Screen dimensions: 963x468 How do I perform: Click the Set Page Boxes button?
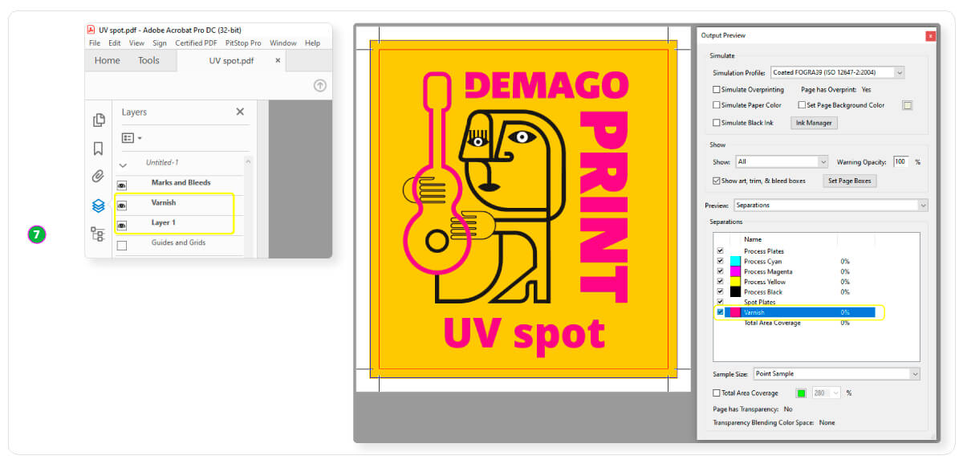[849, 181]
